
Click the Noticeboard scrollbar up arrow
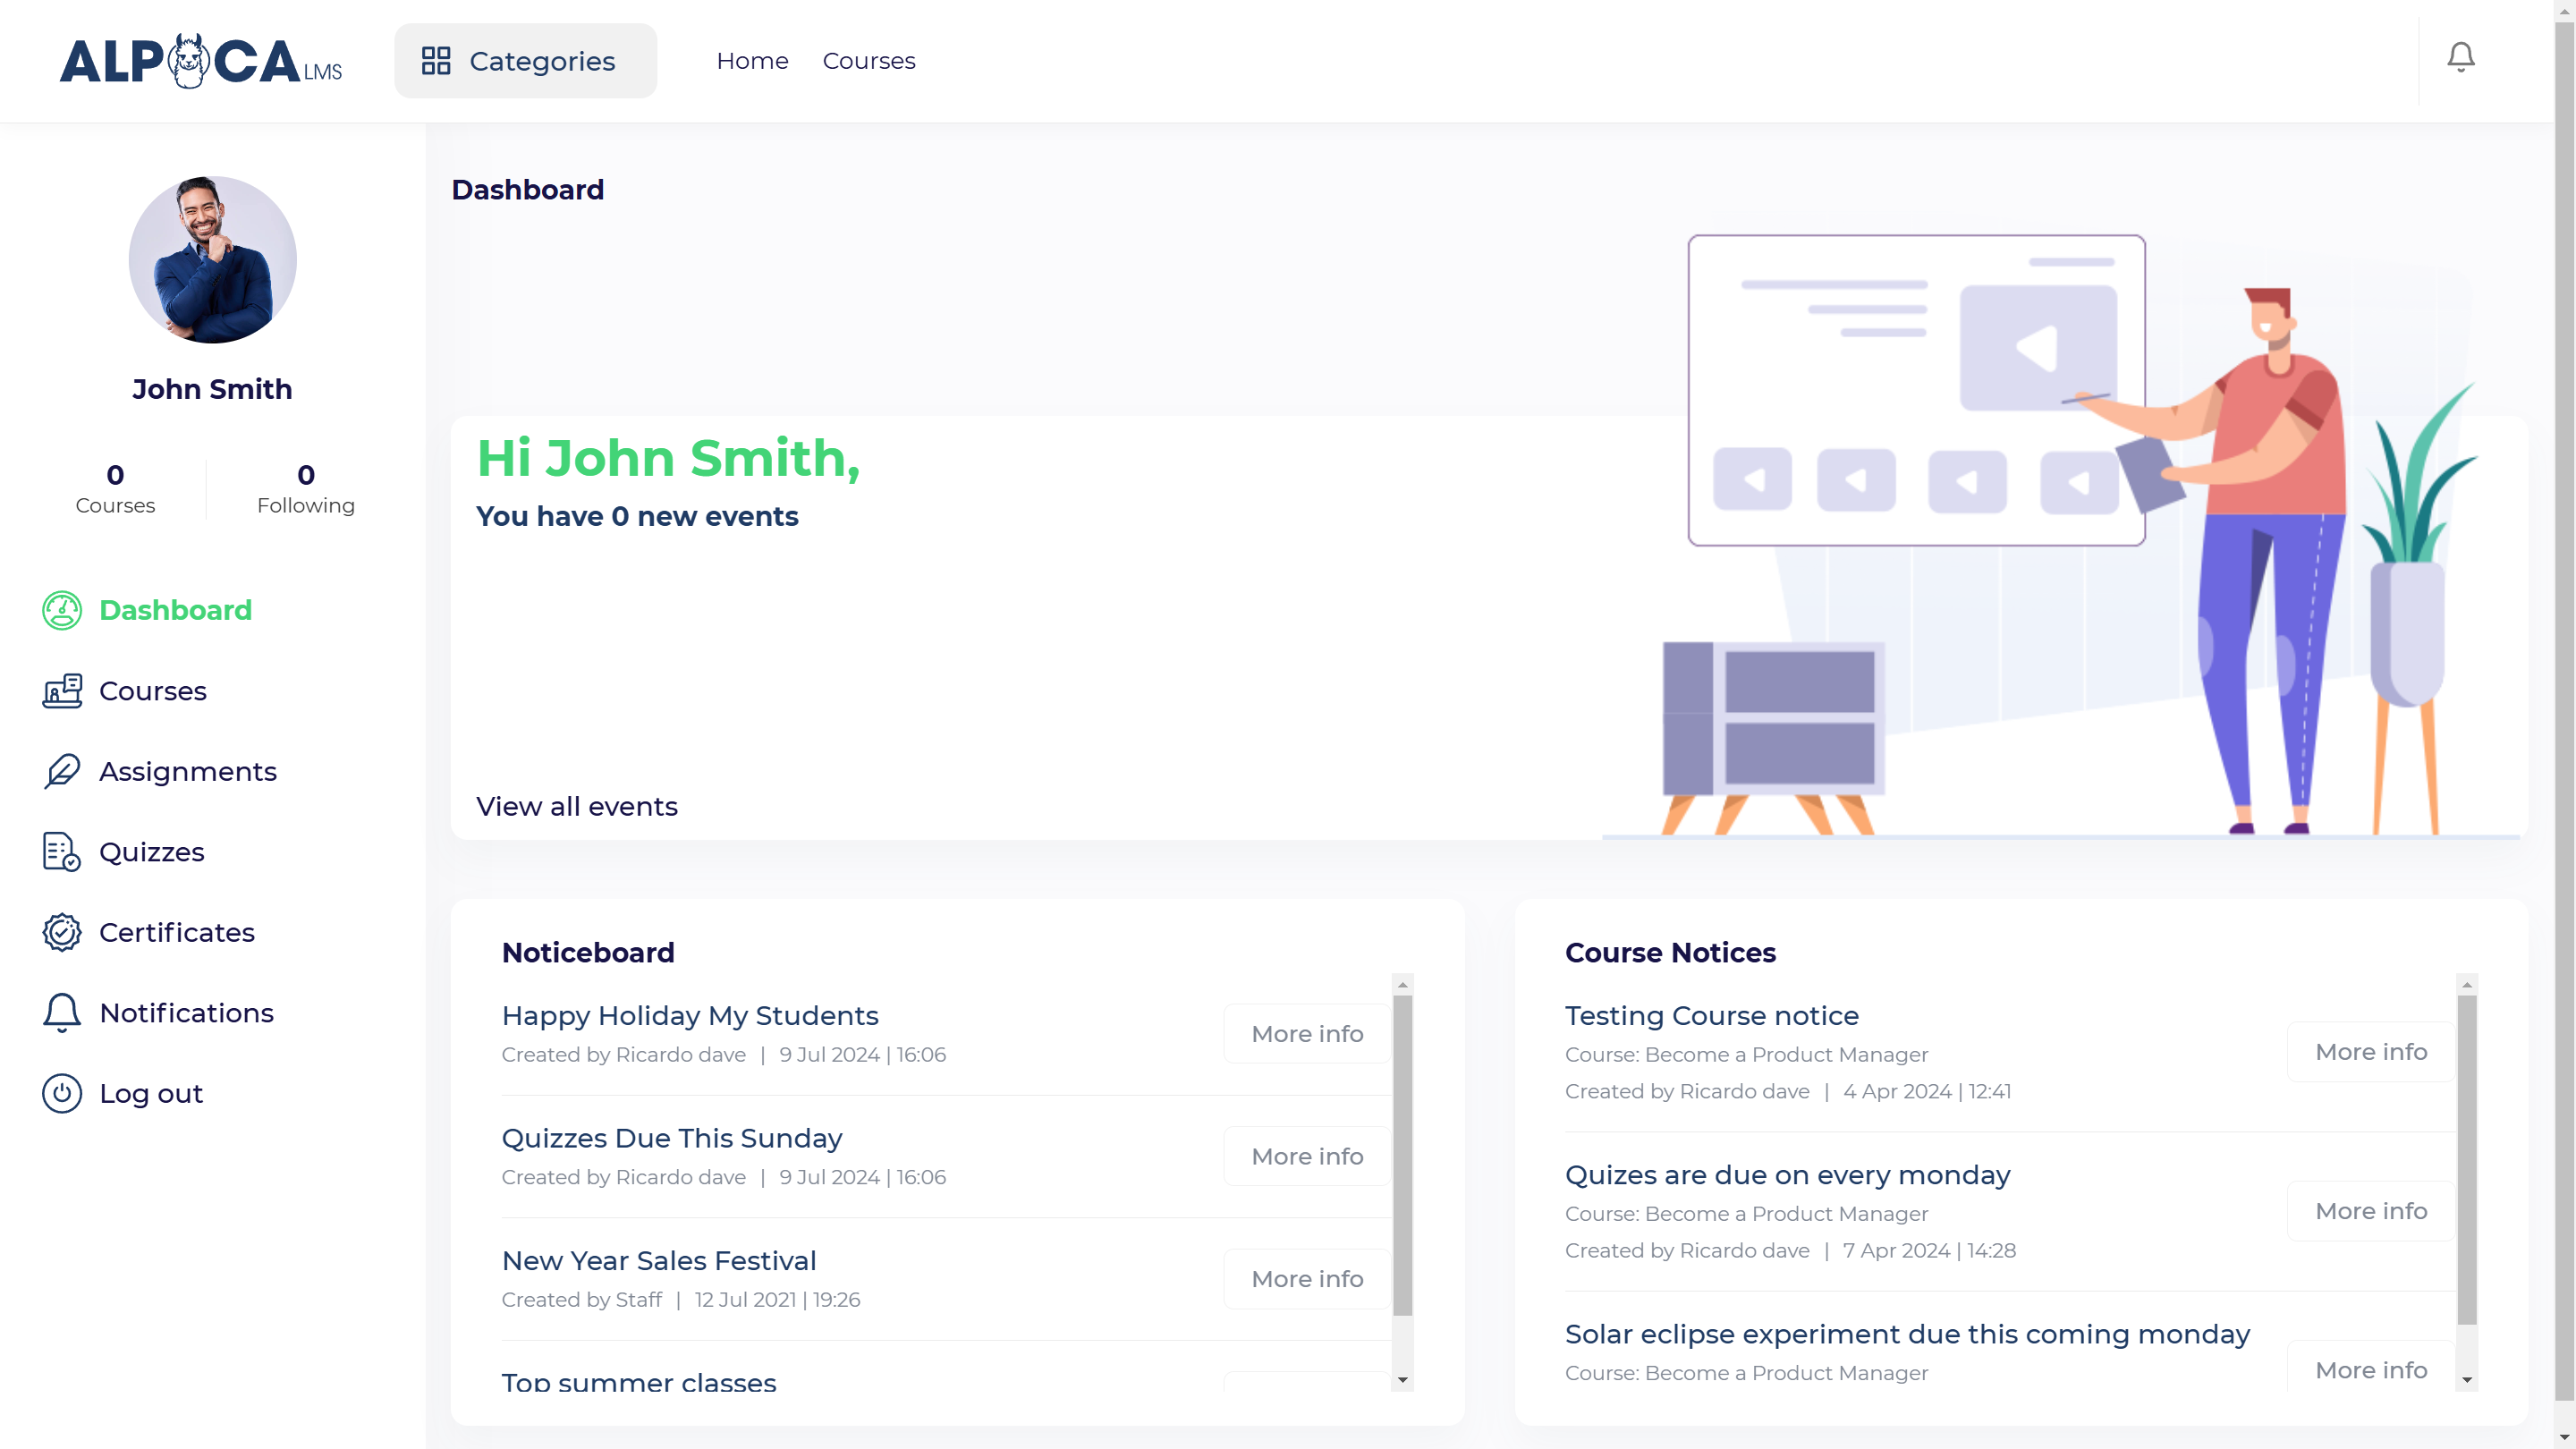point(1403,985)
